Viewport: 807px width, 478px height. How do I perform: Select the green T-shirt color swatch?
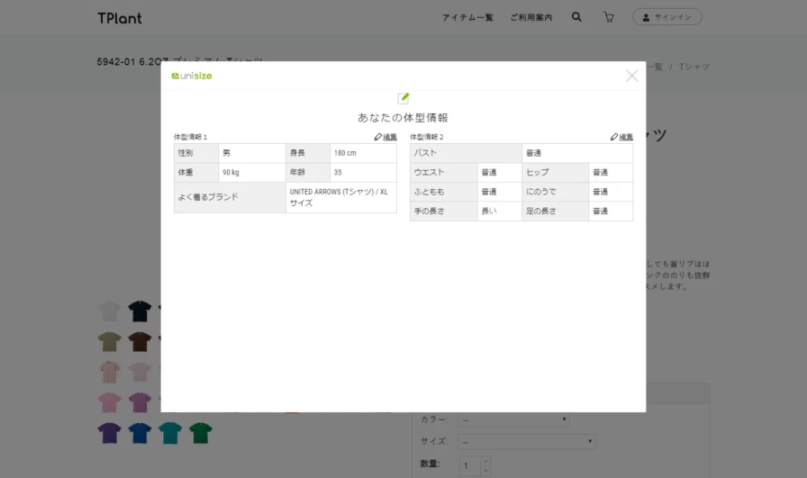(x=200, y=433)
